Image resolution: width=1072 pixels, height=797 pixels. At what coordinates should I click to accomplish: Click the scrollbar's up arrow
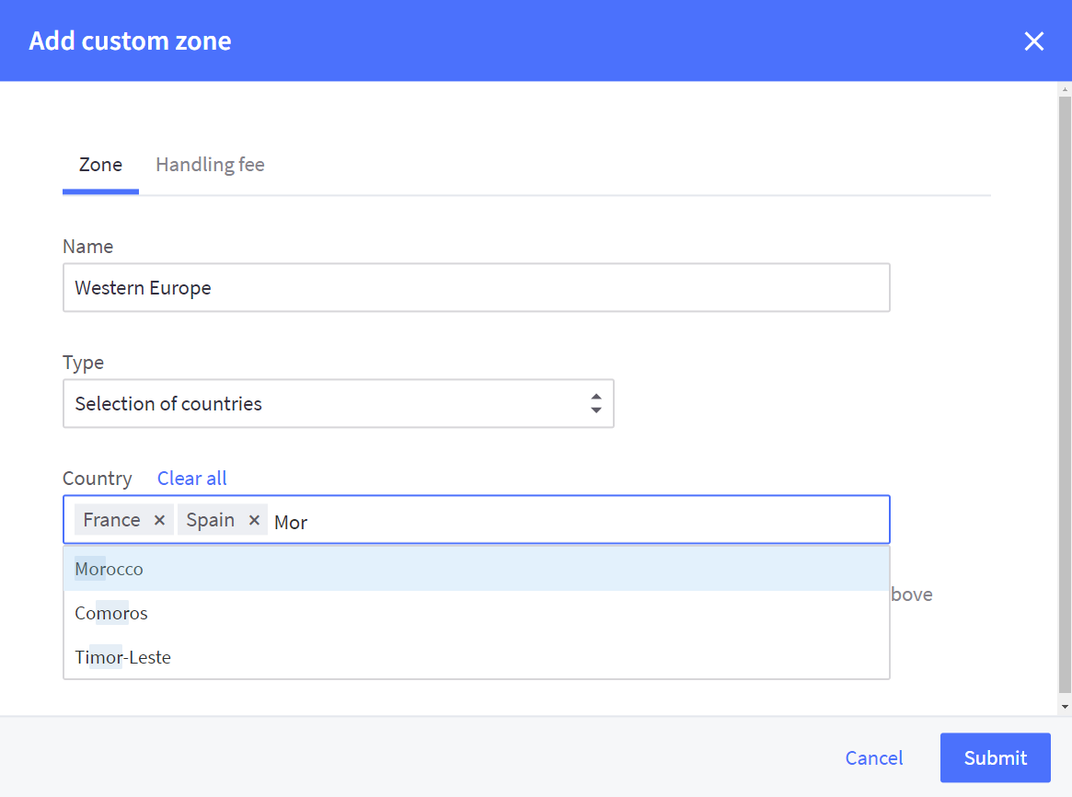tap(1065, 89)
